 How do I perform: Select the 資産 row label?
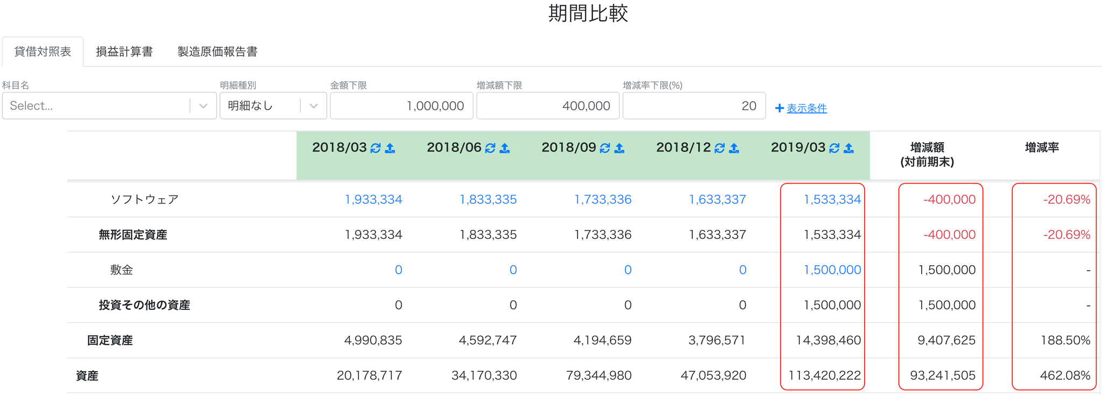(87, 376)
